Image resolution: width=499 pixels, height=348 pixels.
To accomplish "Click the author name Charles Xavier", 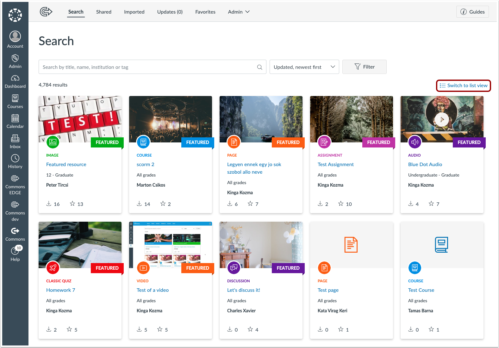I will click(241, 311).
